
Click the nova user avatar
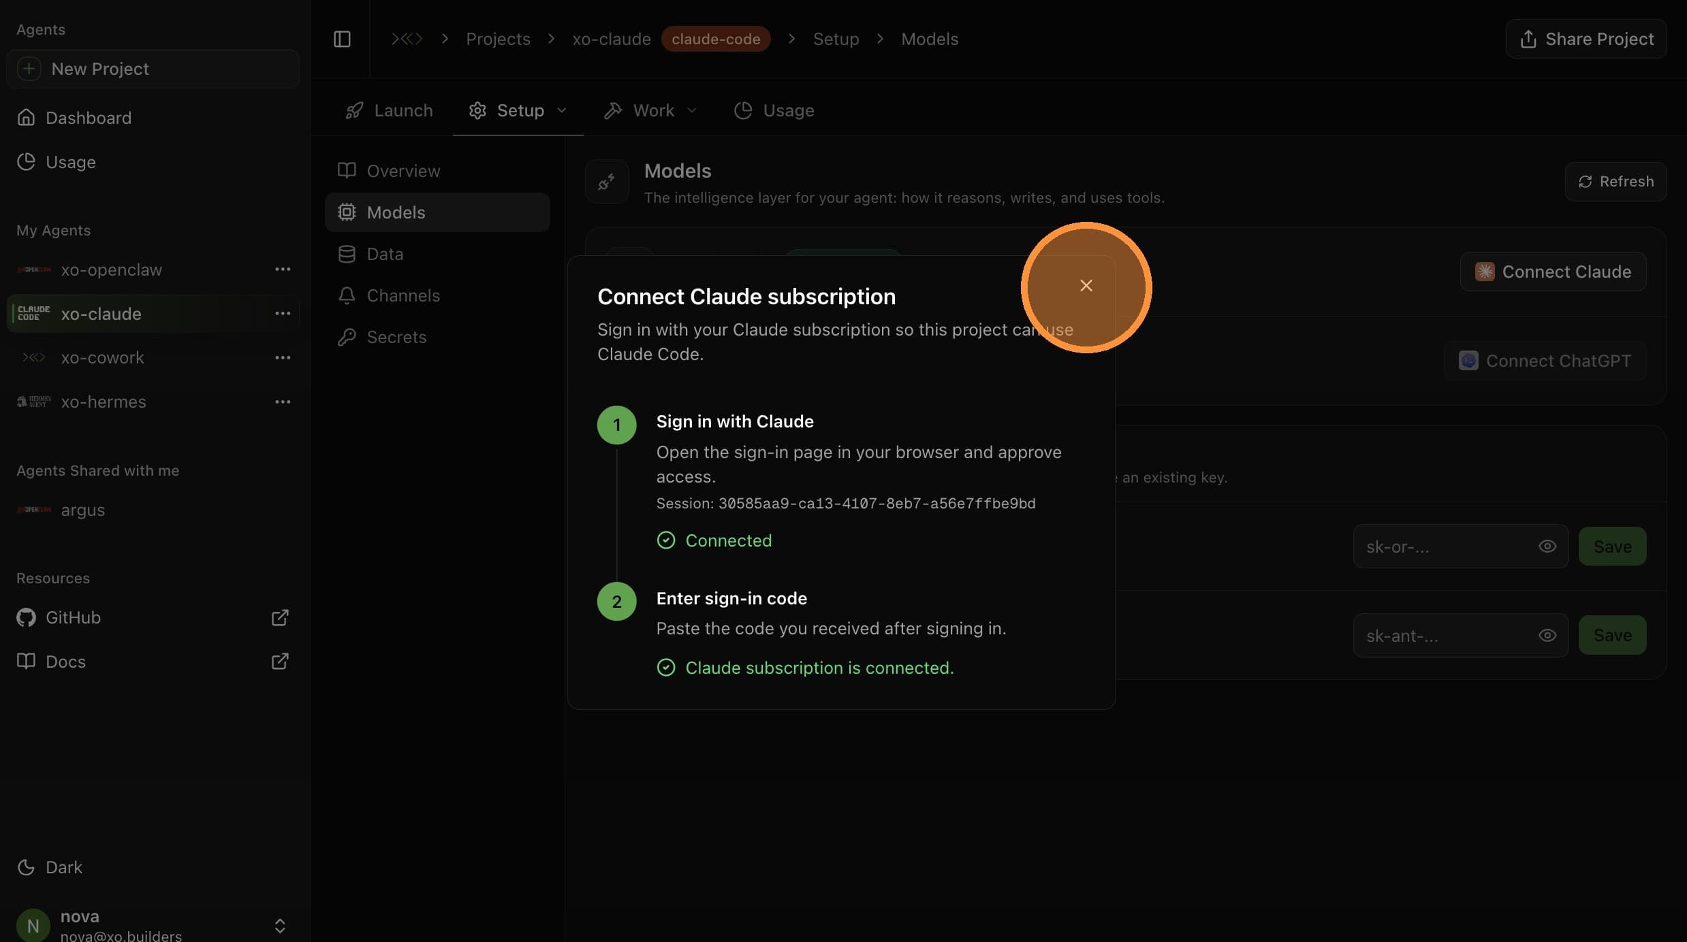33,925
